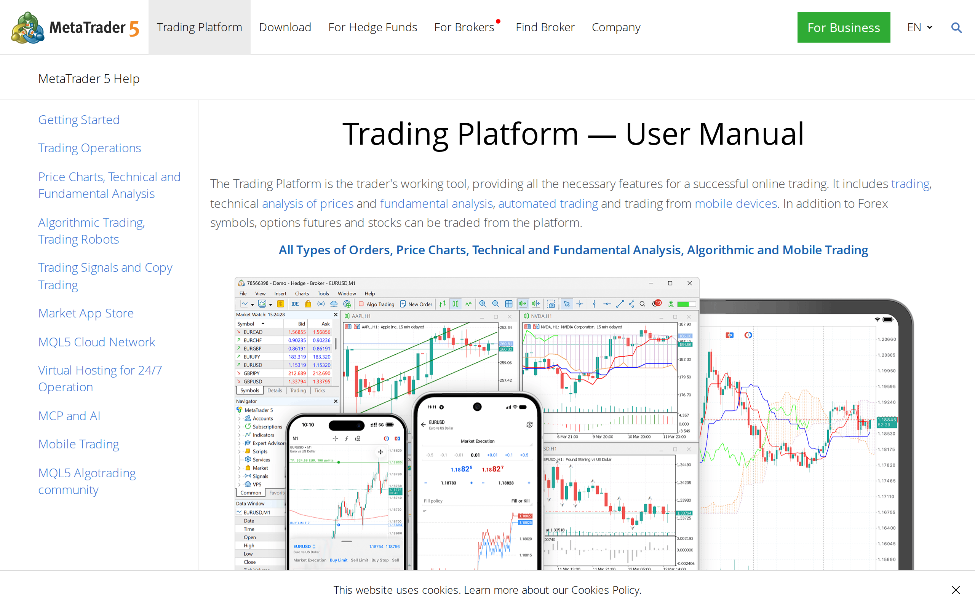Open the MetaTrader 5 Help breadcrumb
The height and width of the screenshot is (609, 975).
(x=89, y=78)
